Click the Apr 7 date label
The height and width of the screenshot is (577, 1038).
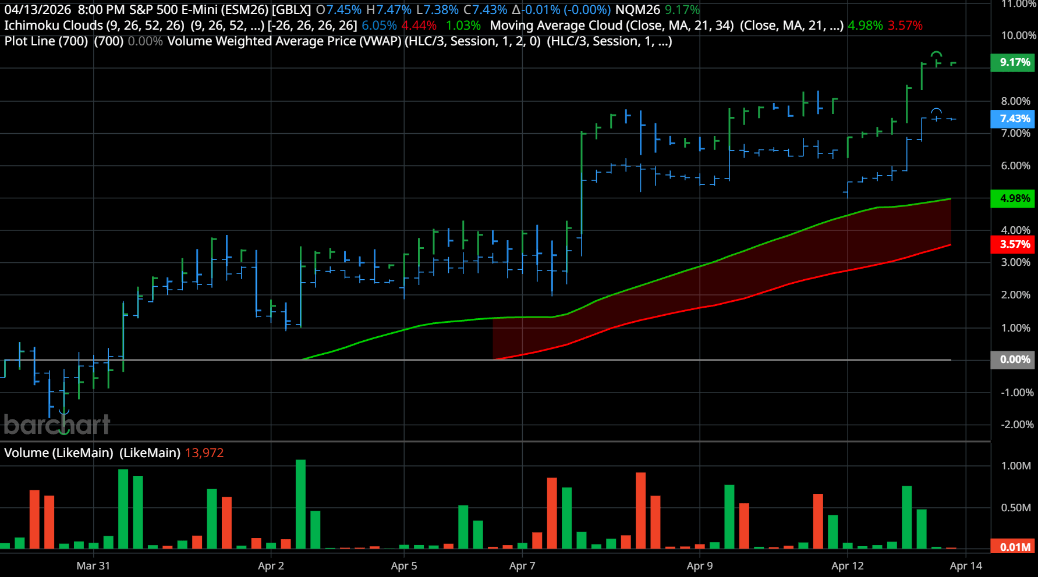(522, 565)
